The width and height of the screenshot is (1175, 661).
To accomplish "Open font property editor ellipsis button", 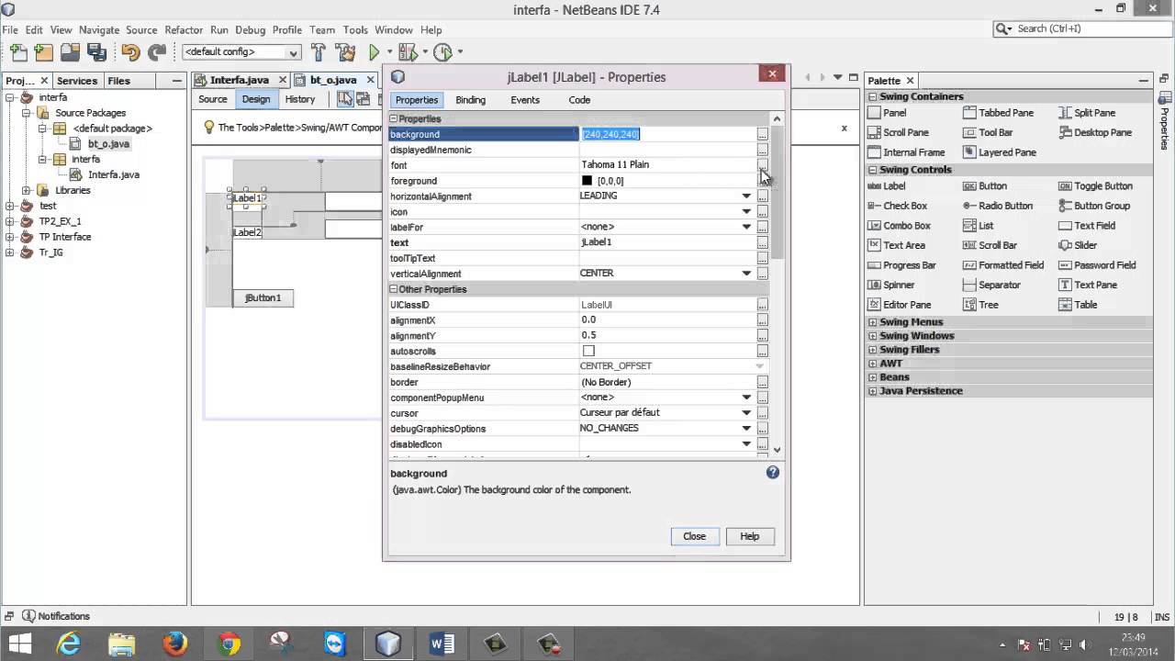I will click(762, 164).
